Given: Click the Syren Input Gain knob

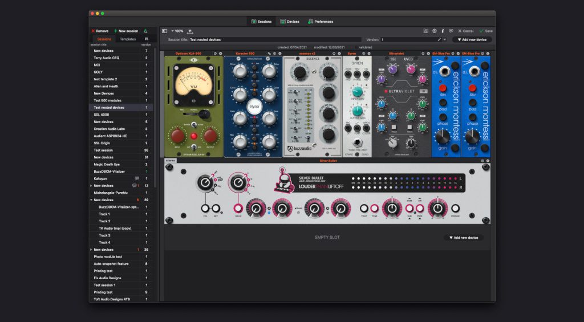Looking at the screenshot, I should (x=357, y=92).
